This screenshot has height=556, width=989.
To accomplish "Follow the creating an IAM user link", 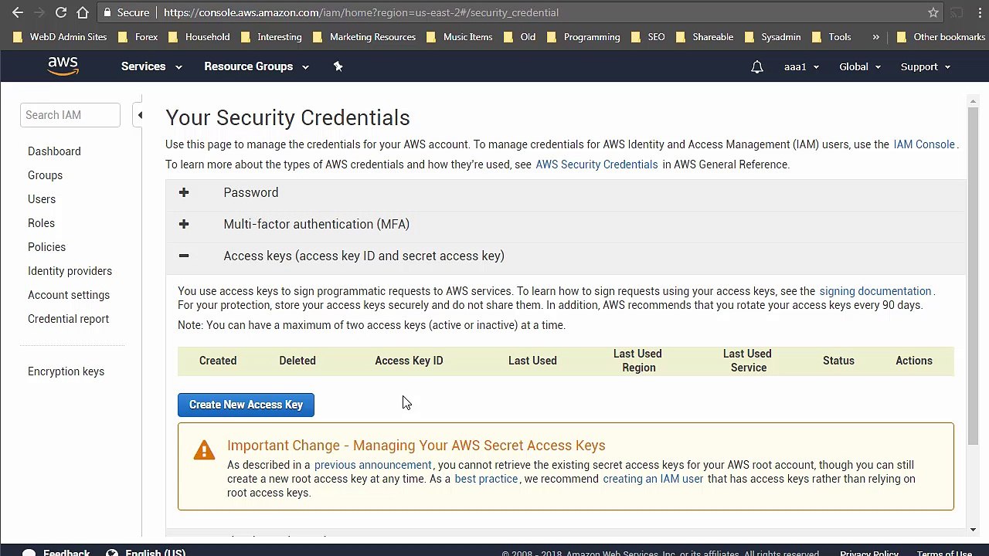I will pyautogui.click(x=653, y=479).
